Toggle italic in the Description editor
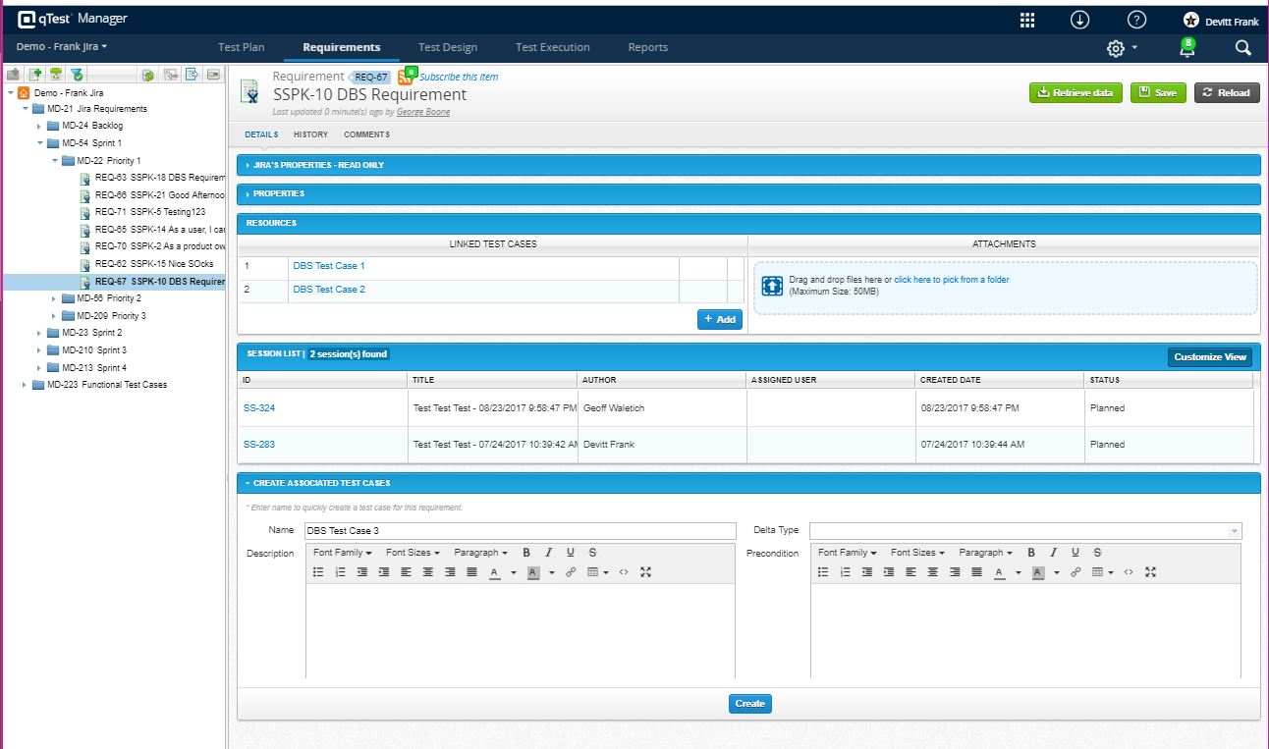 [x=548, y=553]
